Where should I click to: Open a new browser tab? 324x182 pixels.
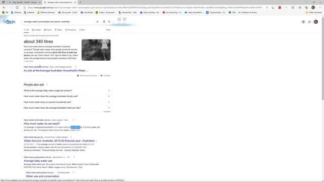[80, 2]
